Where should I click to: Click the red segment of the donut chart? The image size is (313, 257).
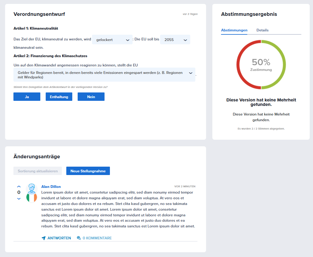tap(239, 64)
